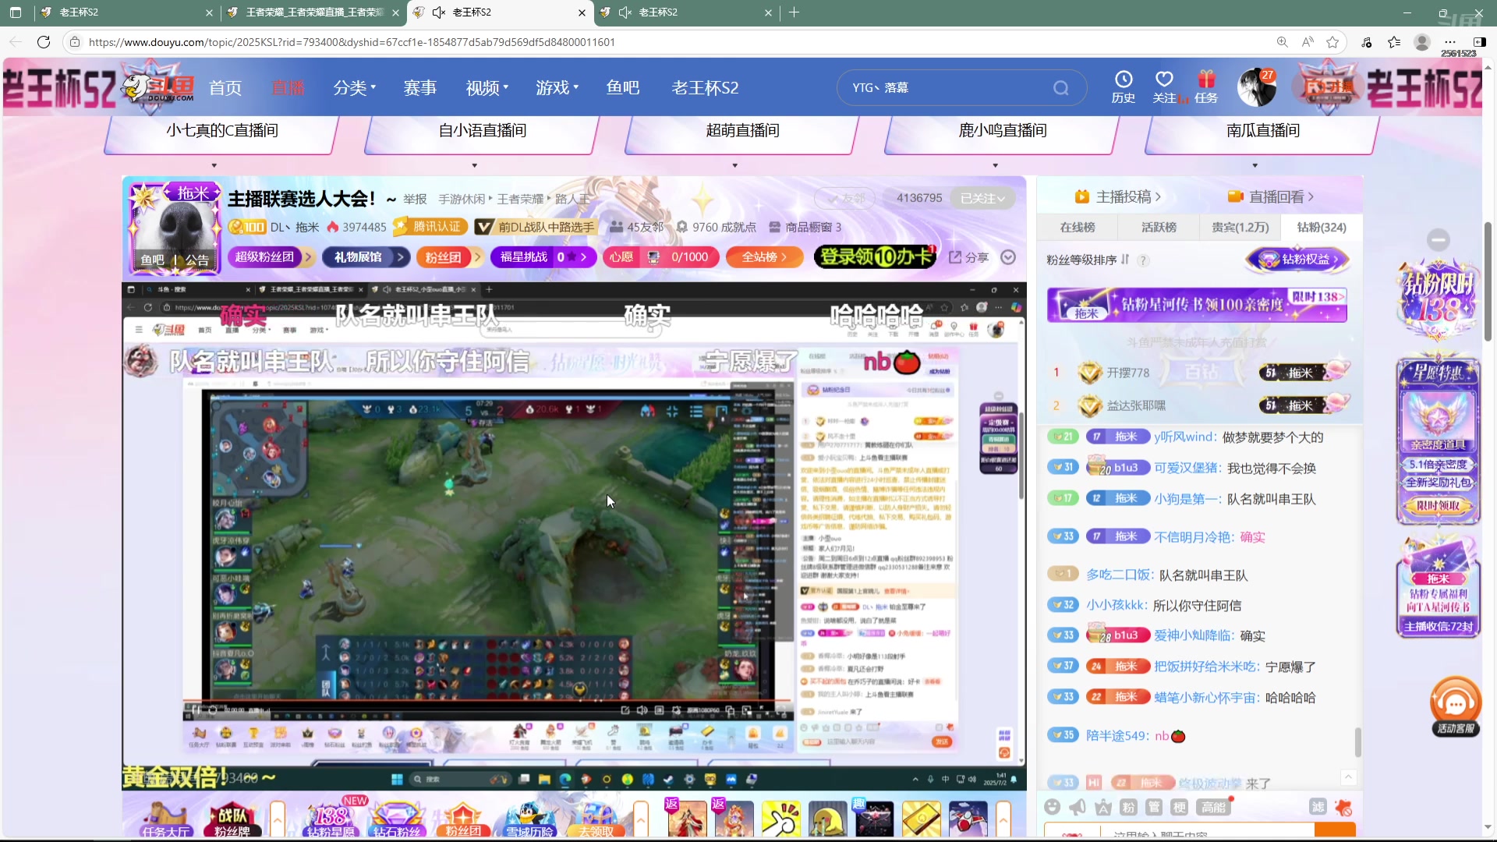Click the 去领取 treasure chest icon
This screenshot has height=842, width=1497.
point(596,819)
